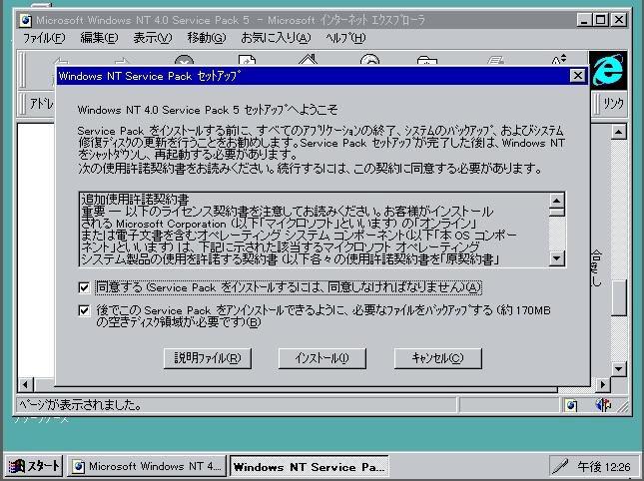Click the Service Pack 5 セットアップへようこそ heading
The width and height of the screenshot is (644, 481).
(208, 110)
